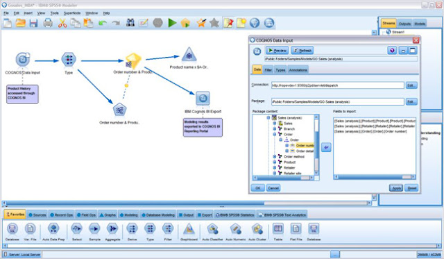The height and width of the screenshot is (259, 444).
Task: Switch to the Filter tab in dialog
Action: tap(268, 69)
